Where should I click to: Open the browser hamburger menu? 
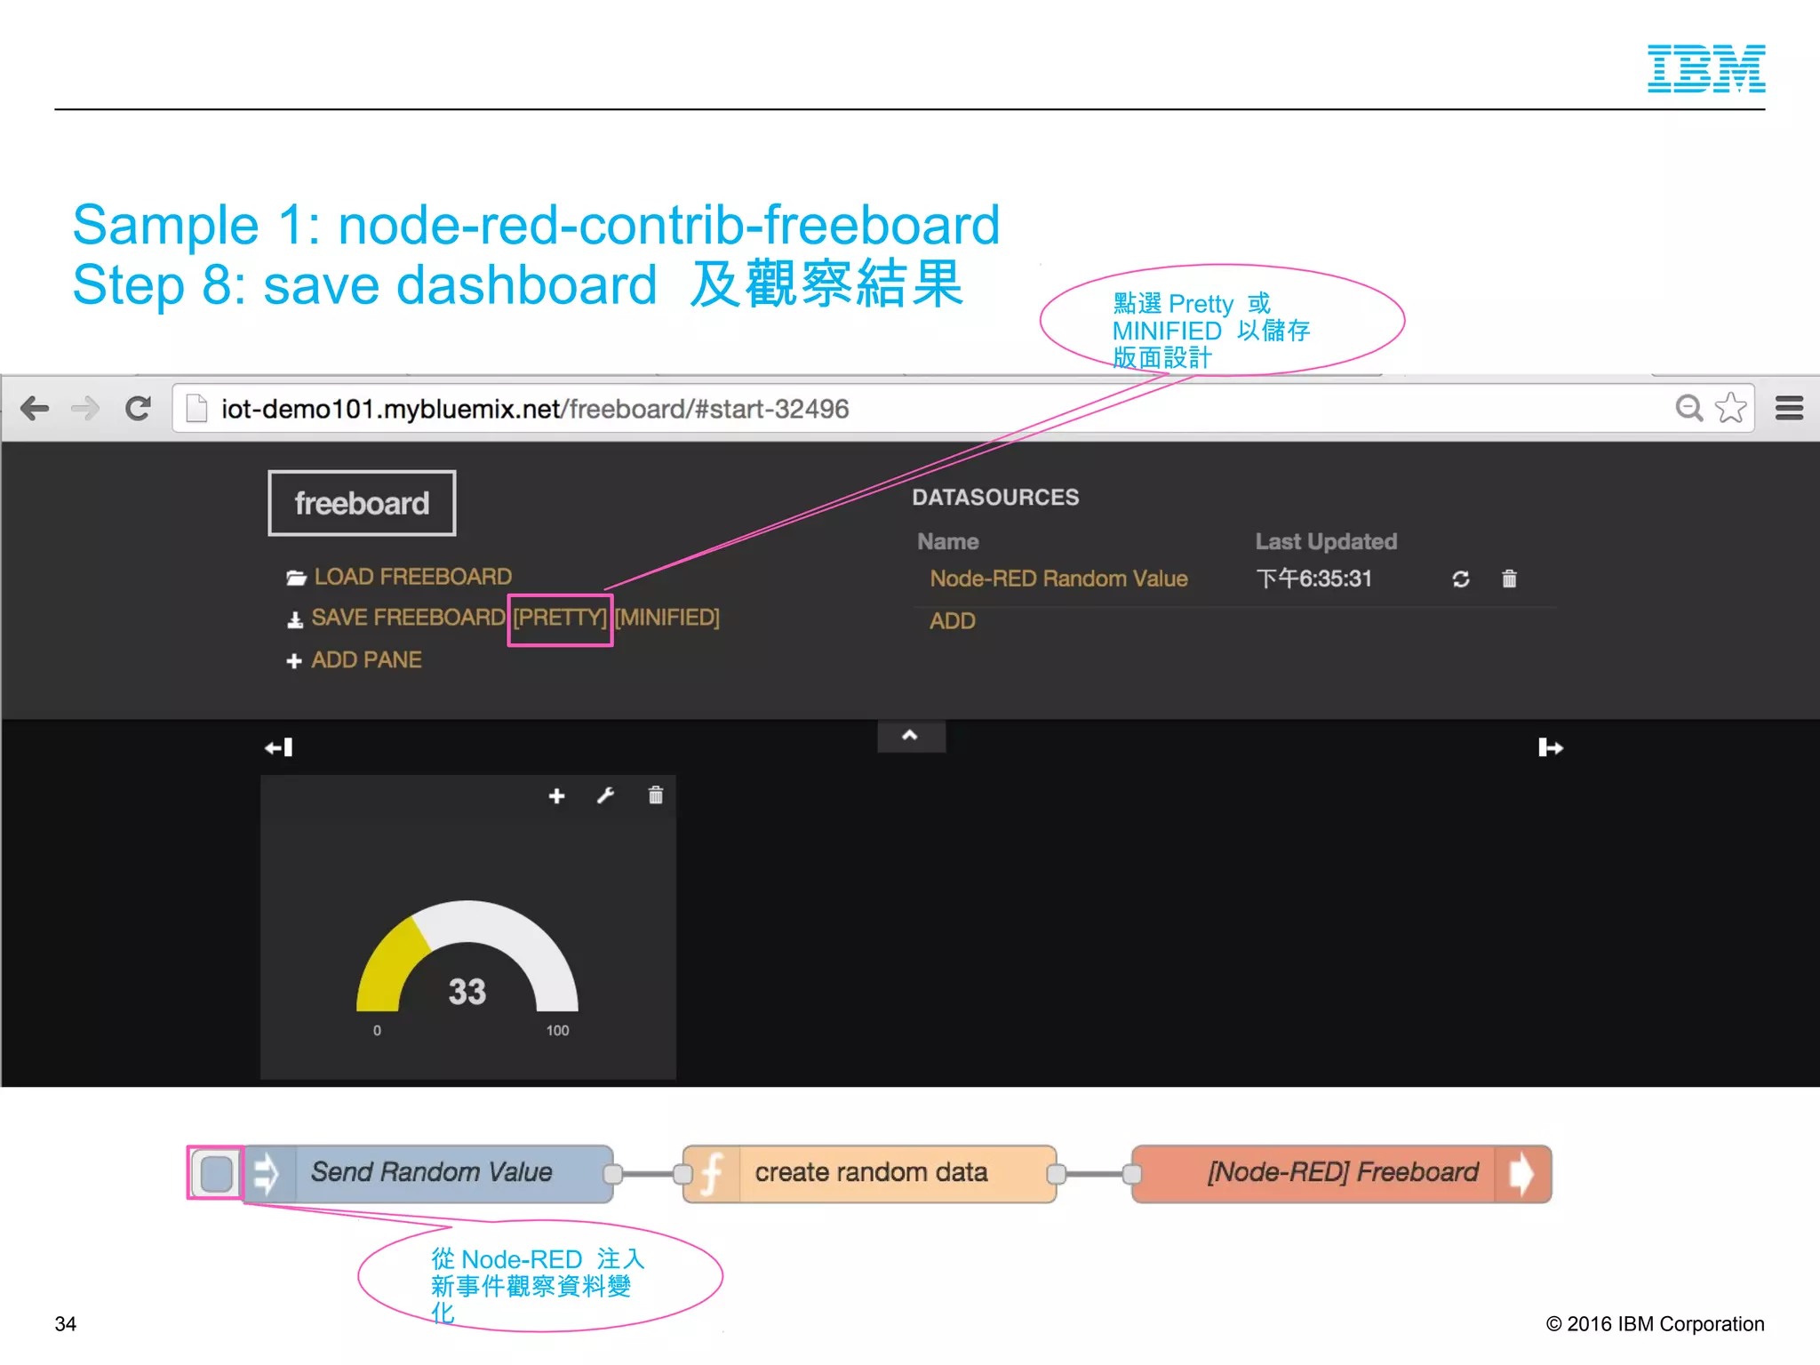[1789, 408]
